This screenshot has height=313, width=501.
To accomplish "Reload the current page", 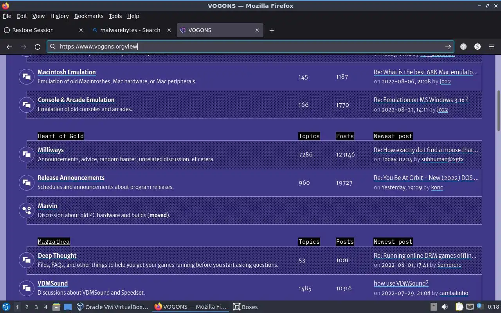I will [38, 47].
